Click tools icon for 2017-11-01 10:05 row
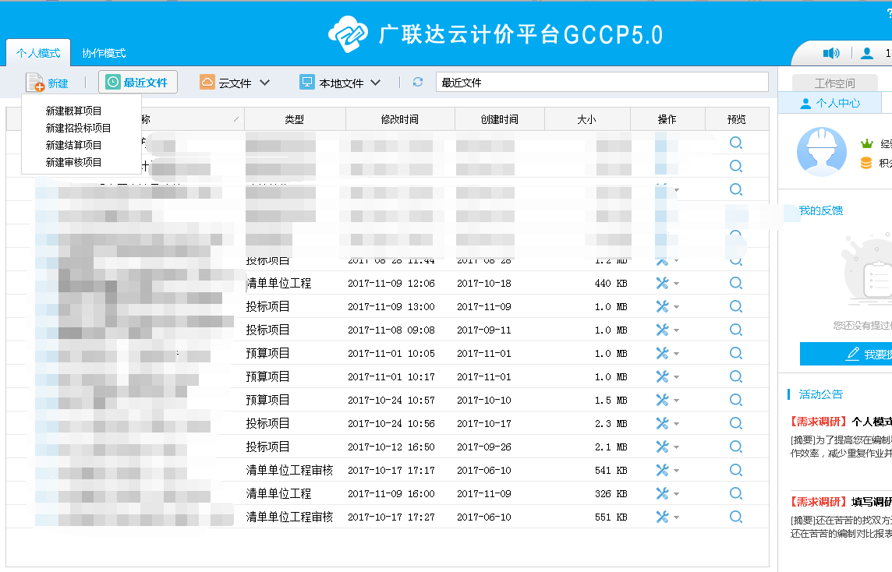The width and height of the screenshot is (892, 572). [662, 353]
